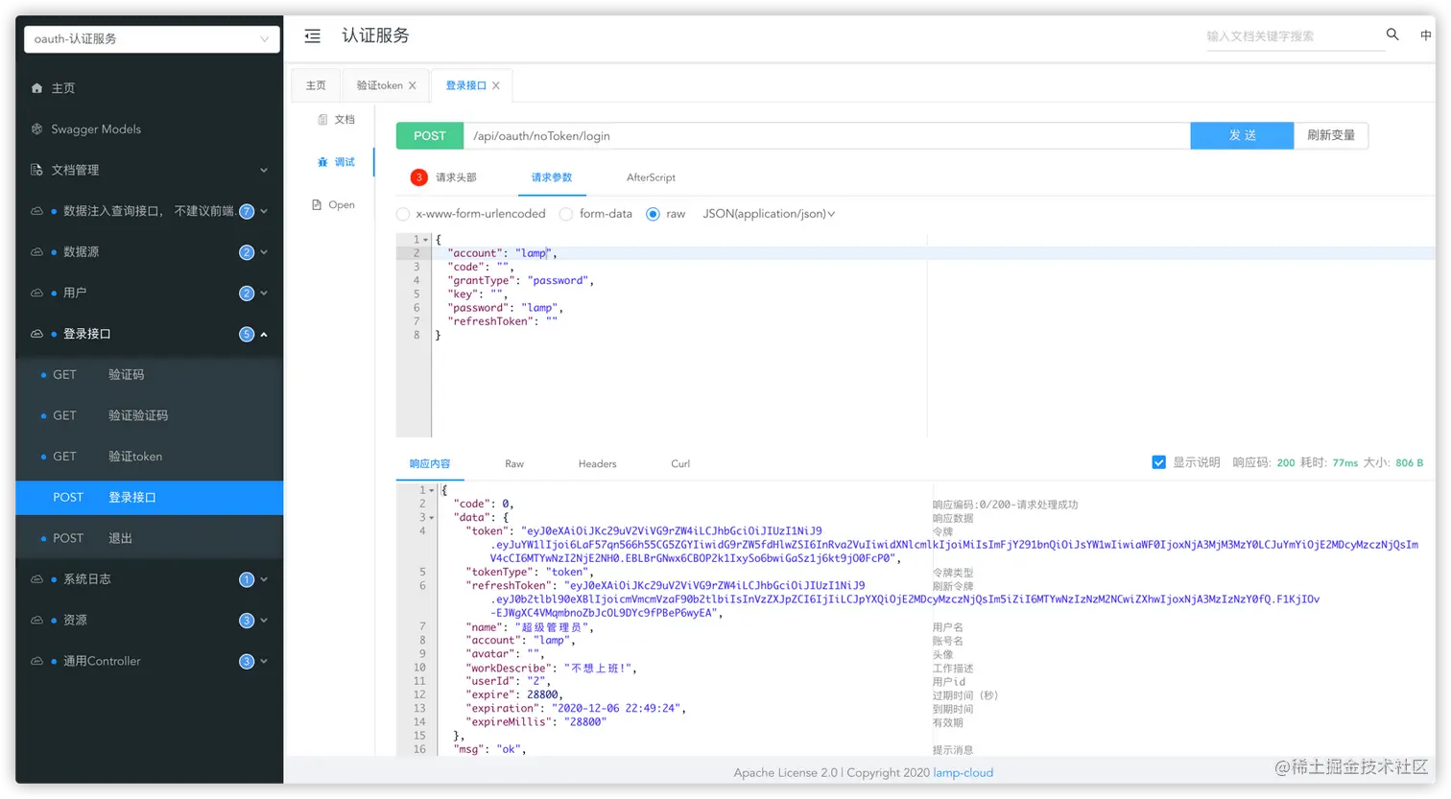This screenshot has height=799, width=1451.
Task: Toggle the sidebar collapse menu icon
Action: pos(313,36)
